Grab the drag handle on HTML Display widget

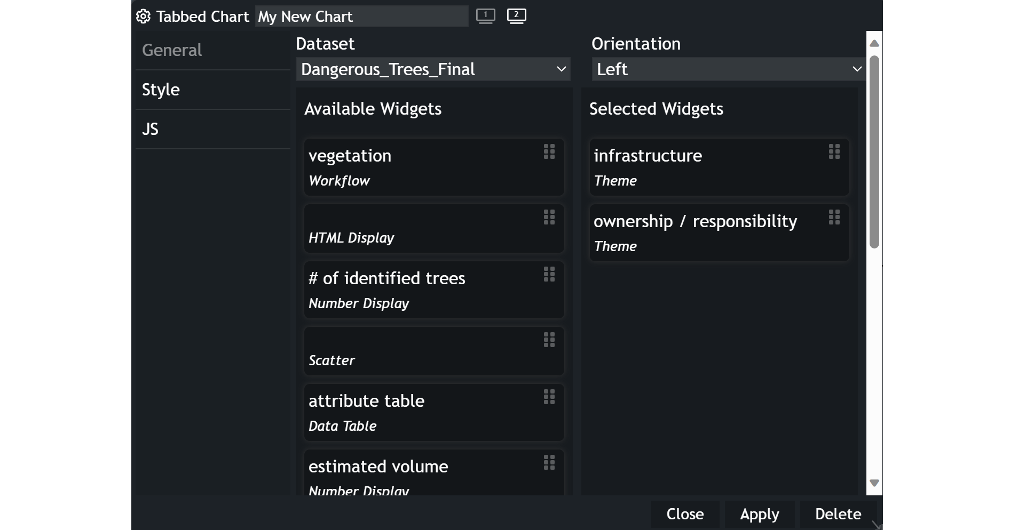point(549,218)
